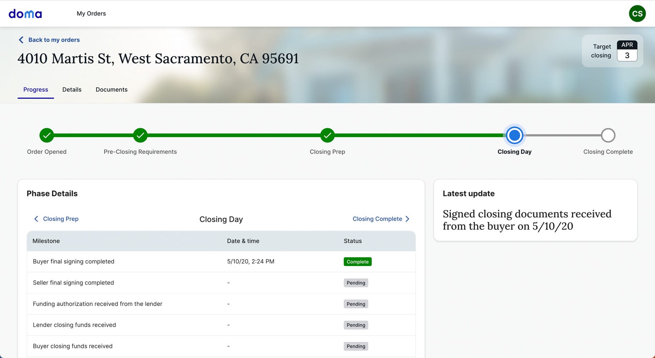
Task: Select the active Closing Day step circle
Action: pyautogui.click(x=514, y=135)
